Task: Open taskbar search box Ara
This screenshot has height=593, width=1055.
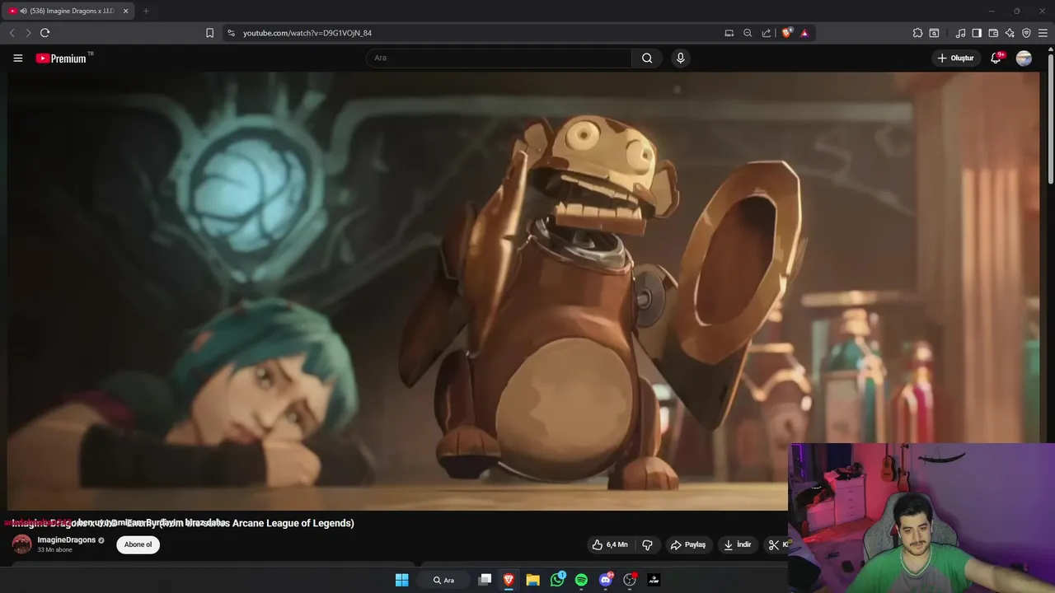Action: tap(446, 580)
